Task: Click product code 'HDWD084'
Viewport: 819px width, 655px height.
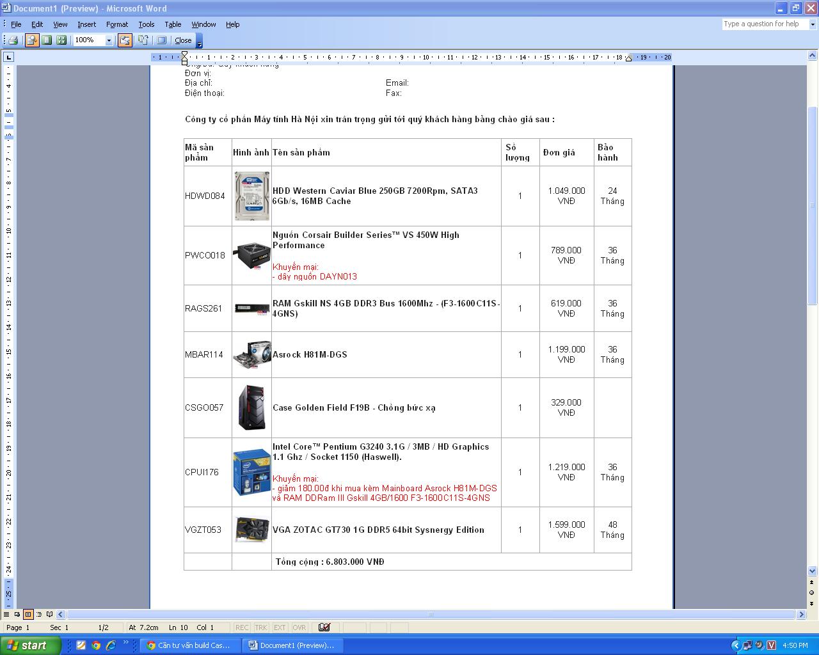Action: pyautogui.click(x=205, y=196)
